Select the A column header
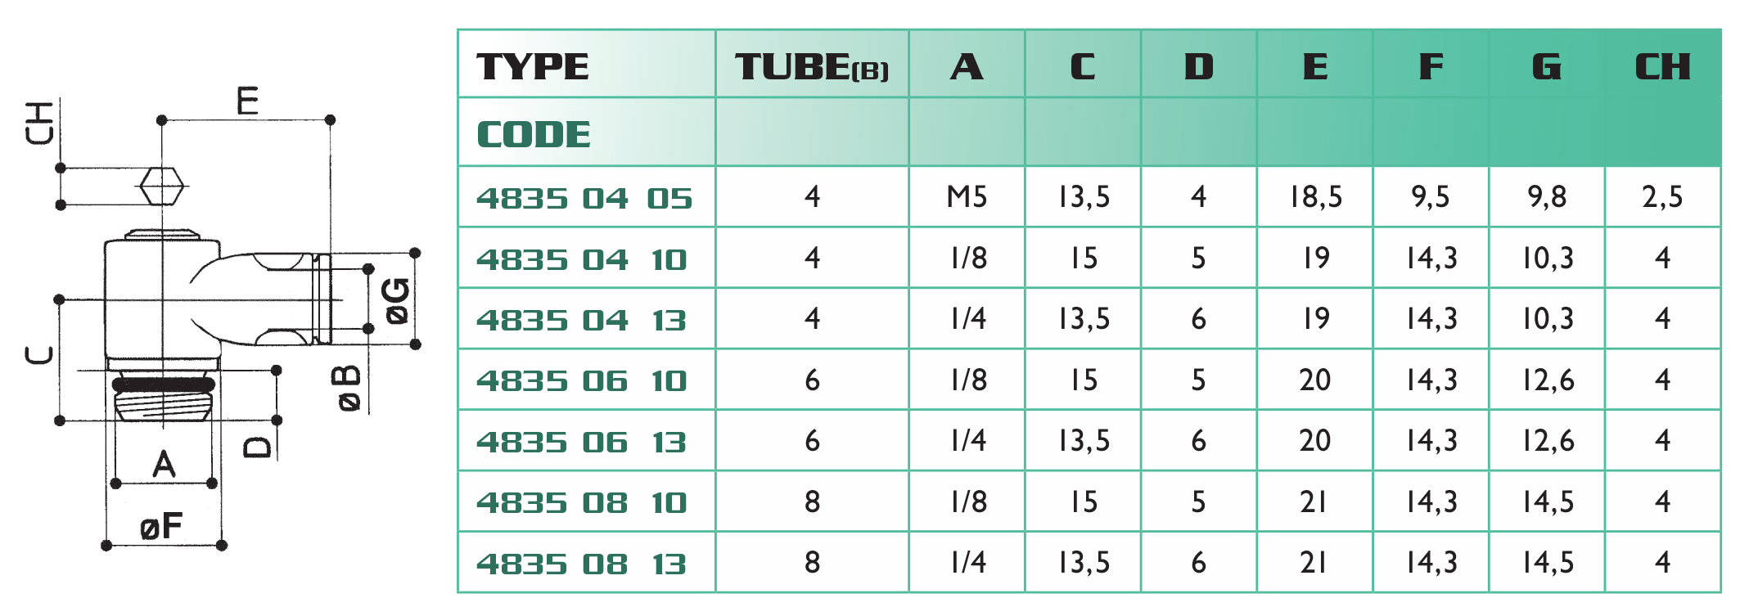Image resolution: width=1740 pixels, height=616 pixels. pyautogui.click(x=967, y=66)
